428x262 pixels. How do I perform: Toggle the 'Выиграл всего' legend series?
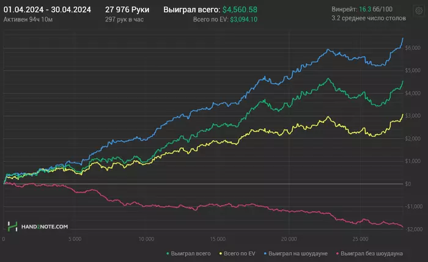point(188,253)
